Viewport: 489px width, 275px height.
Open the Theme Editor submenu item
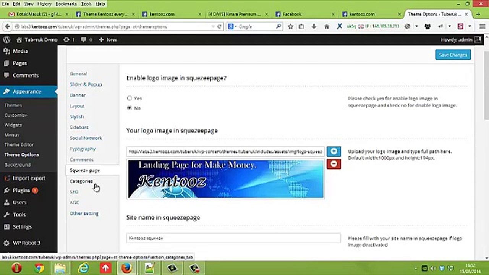[19, 145]
